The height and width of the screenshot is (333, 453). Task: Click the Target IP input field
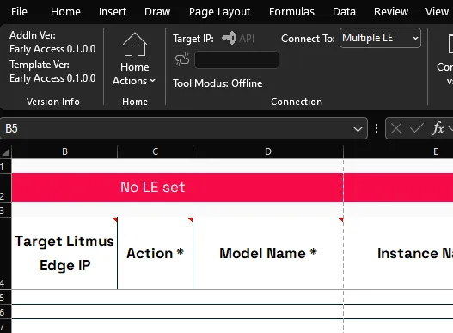point(236,59)
